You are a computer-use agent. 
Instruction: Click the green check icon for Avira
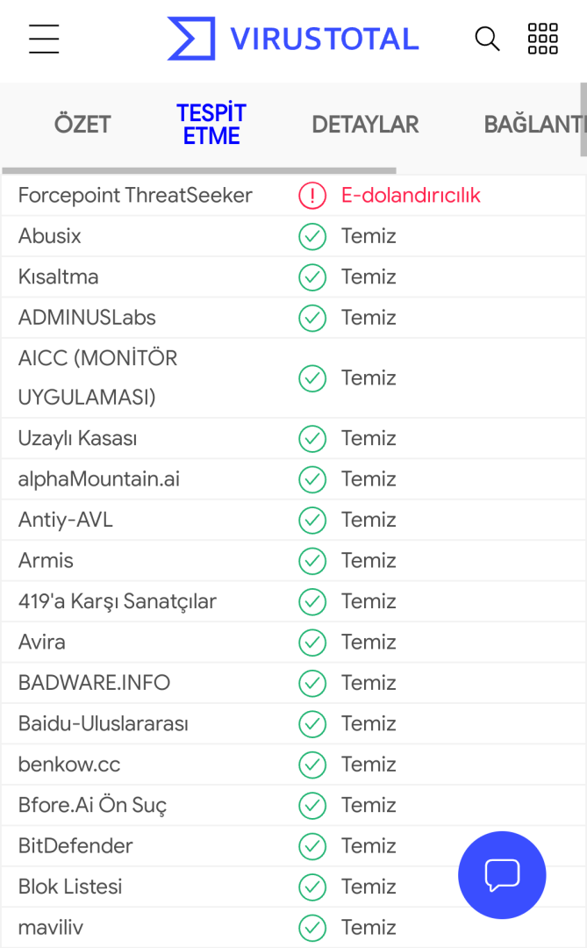[312, 643]
